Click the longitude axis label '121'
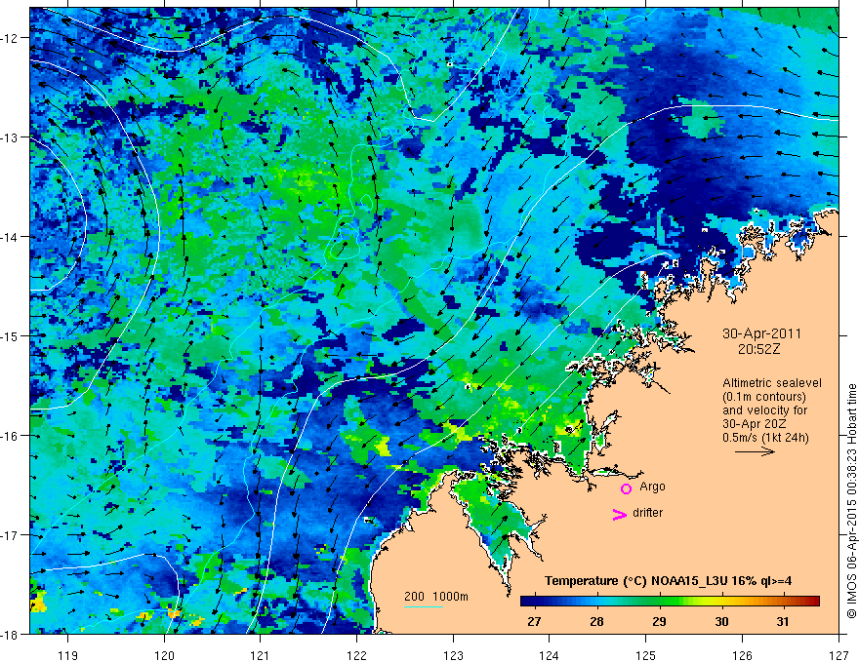This screenshot has width=859, height=663. tap(260, 655)
